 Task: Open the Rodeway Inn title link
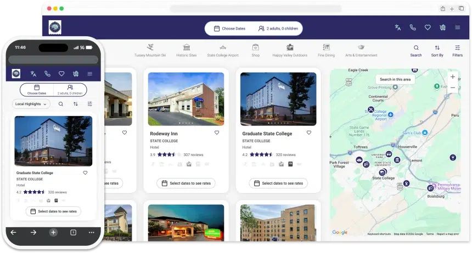[x=164, y=134]
